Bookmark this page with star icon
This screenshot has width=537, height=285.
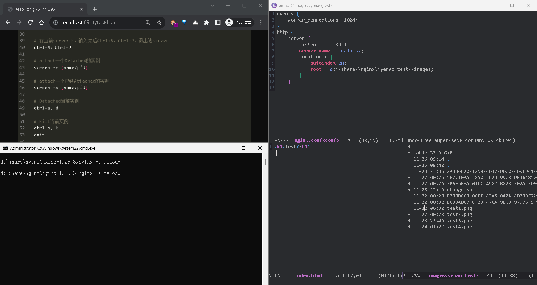tap(159, 22)
